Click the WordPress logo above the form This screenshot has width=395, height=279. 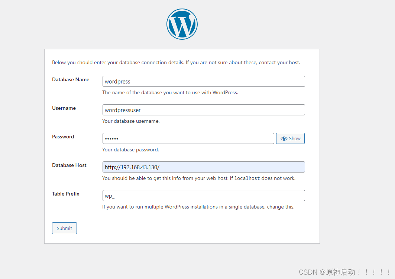[x=182, y=24]
